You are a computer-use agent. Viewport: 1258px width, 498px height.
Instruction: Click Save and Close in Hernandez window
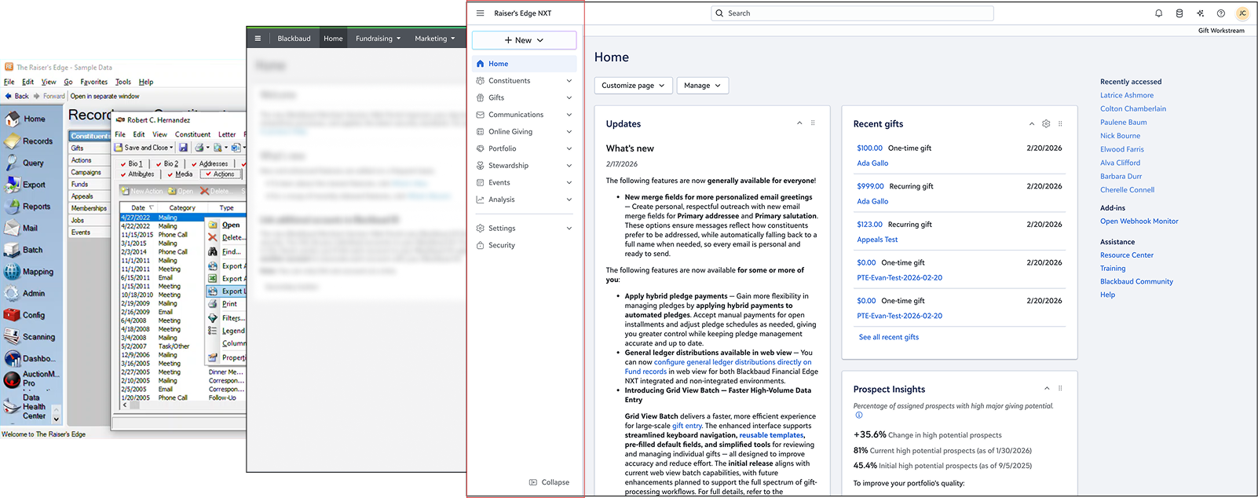coord(144,147)
